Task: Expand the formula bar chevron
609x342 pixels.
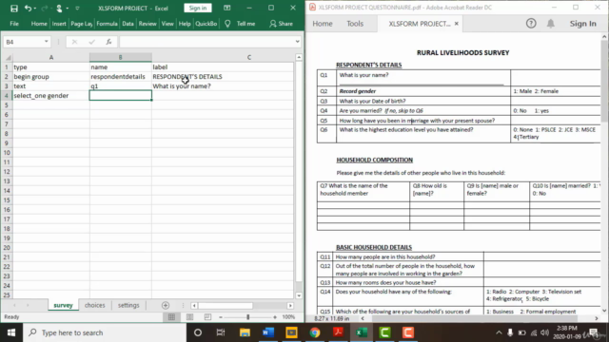Action: click(x=298, y=42)
